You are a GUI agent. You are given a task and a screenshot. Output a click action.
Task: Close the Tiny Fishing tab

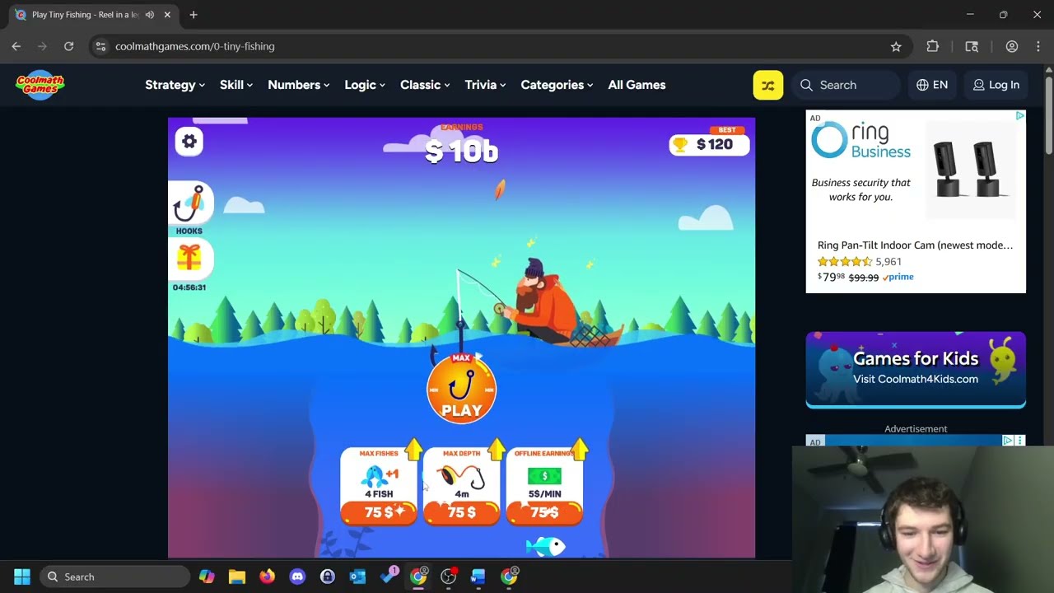coord(167,15)
